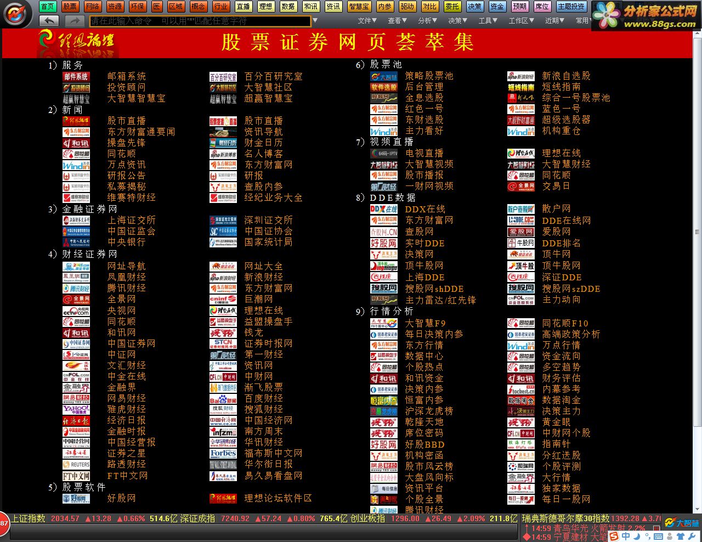The width and height of the screenshot is (702, 542).
Task: Open the 策略股票池 link
Action: coord(429,76)
